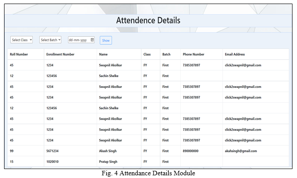This screenshot has width=297, height=178.
Task: Click the Enrollment Number column header
Action: (60, 54)
